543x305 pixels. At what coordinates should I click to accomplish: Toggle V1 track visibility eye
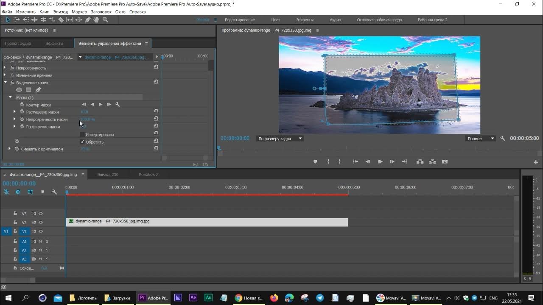(x=41, y=232)
